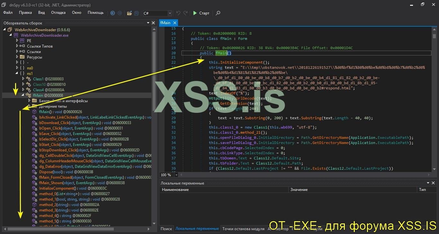Select the WebArchiveDownloader.exe module icon
This screenshot has height=234, width=439.
[x=16, y=35]
